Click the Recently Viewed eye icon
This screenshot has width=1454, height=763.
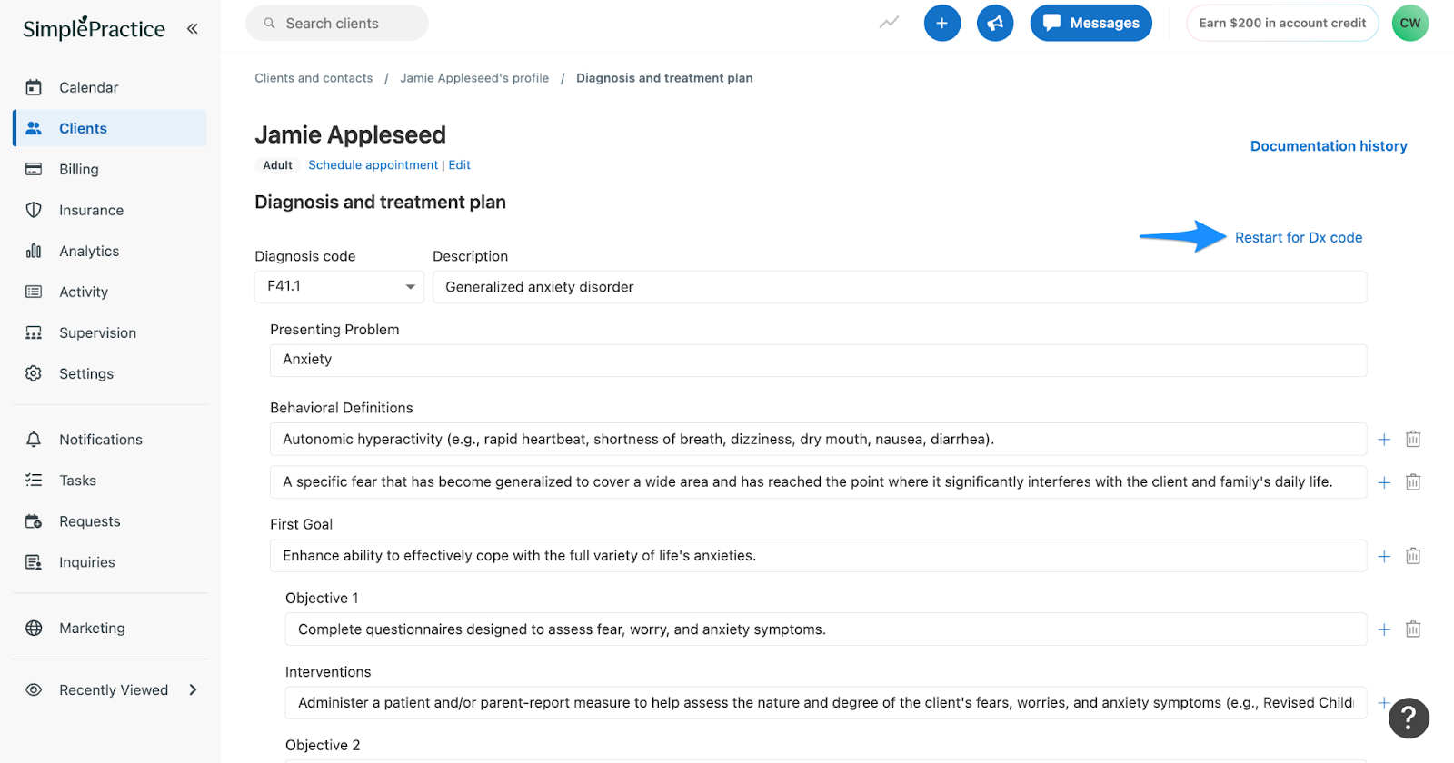point(34,690)
